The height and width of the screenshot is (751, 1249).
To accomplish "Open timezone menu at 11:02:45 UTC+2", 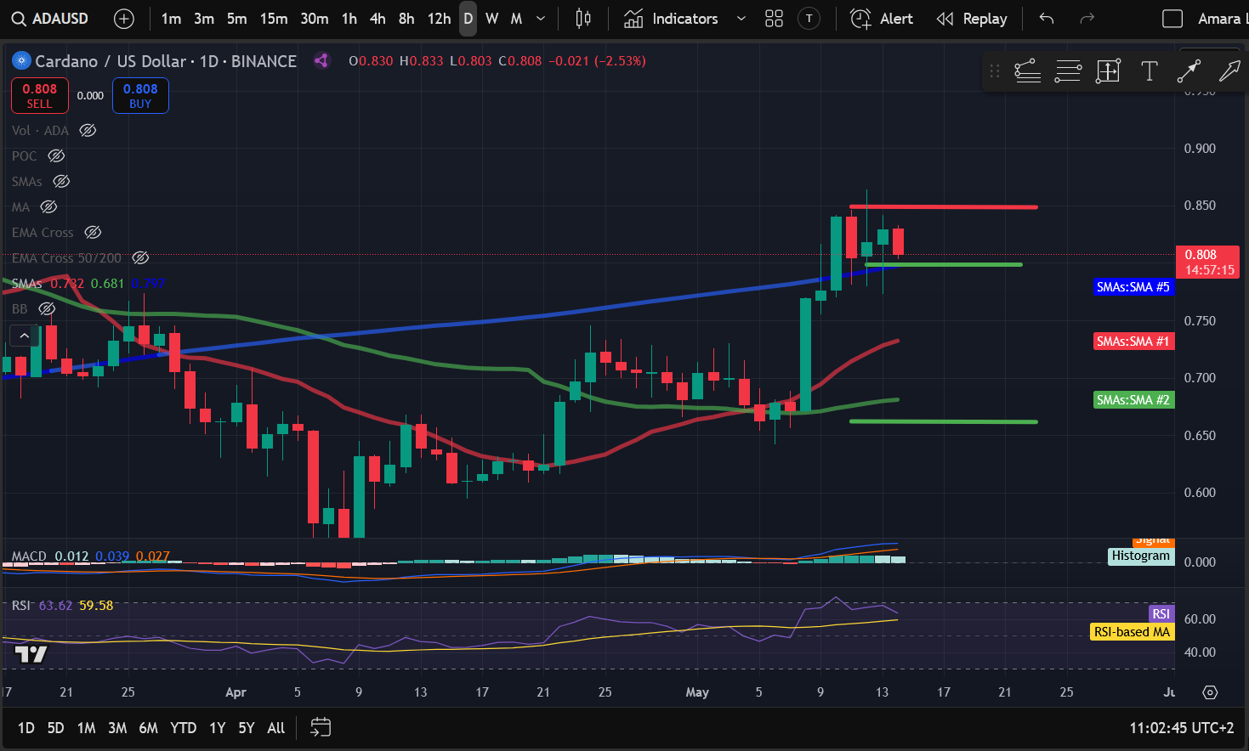I will point(1181,728).
